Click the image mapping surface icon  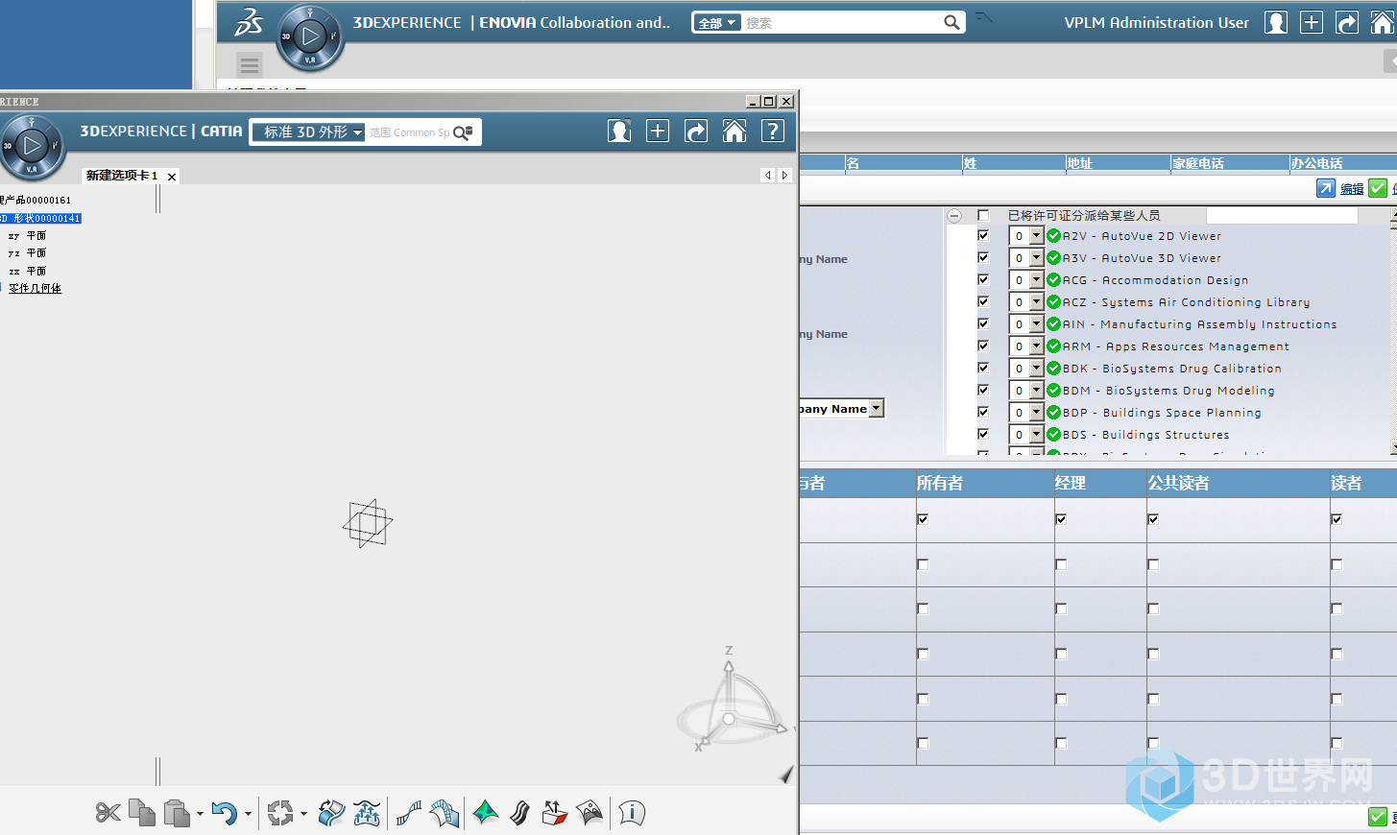point(590,814)
